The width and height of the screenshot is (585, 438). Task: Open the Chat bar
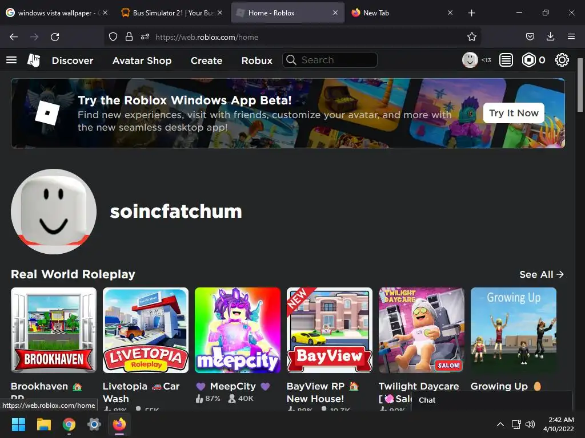pos(492,400)
